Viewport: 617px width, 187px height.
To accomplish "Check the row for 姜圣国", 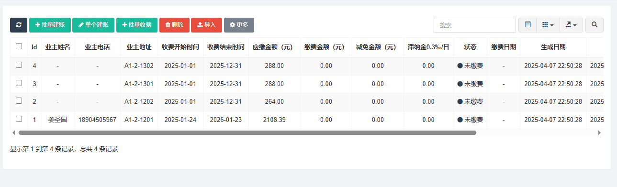I will point(19,119).
